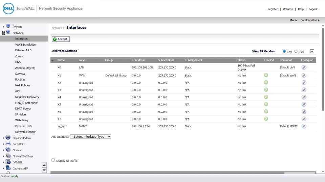Viewport: 325px width, 182px height.
Task: Select Network Monitor in the sidebar
Action: coord(25,132)
